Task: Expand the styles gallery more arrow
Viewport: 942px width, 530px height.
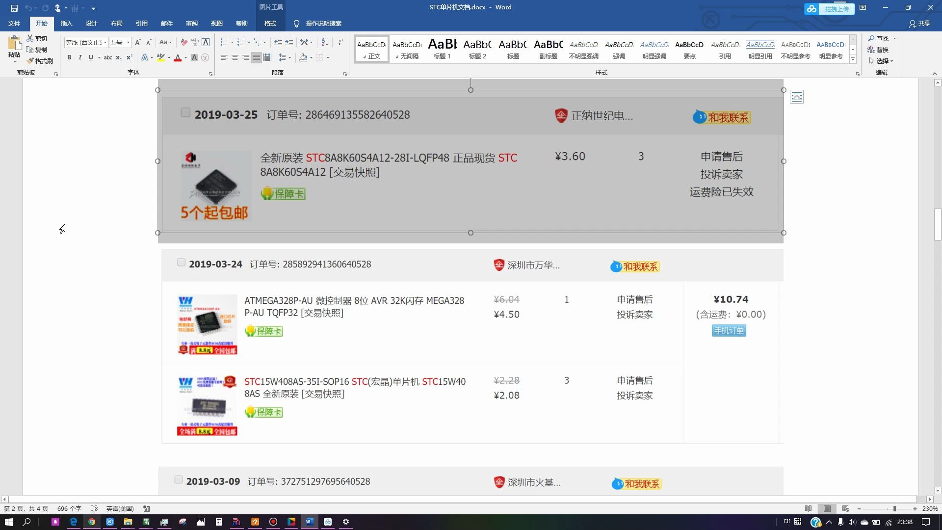Action: (853, 59)
